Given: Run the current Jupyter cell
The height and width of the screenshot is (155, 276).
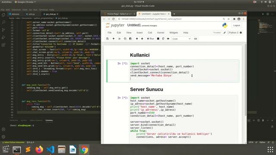Looking at the screenshot, I should point(151,39).
